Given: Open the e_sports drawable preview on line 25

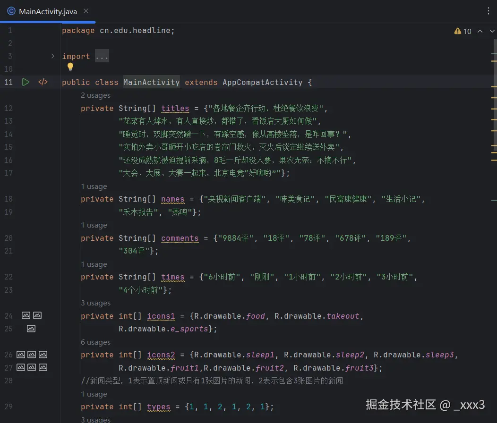Looking at the screenshot, I should [31, 329].
